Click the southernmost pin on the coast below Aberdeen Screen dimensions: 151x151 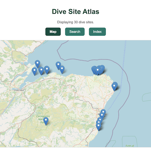pos(99,127)
